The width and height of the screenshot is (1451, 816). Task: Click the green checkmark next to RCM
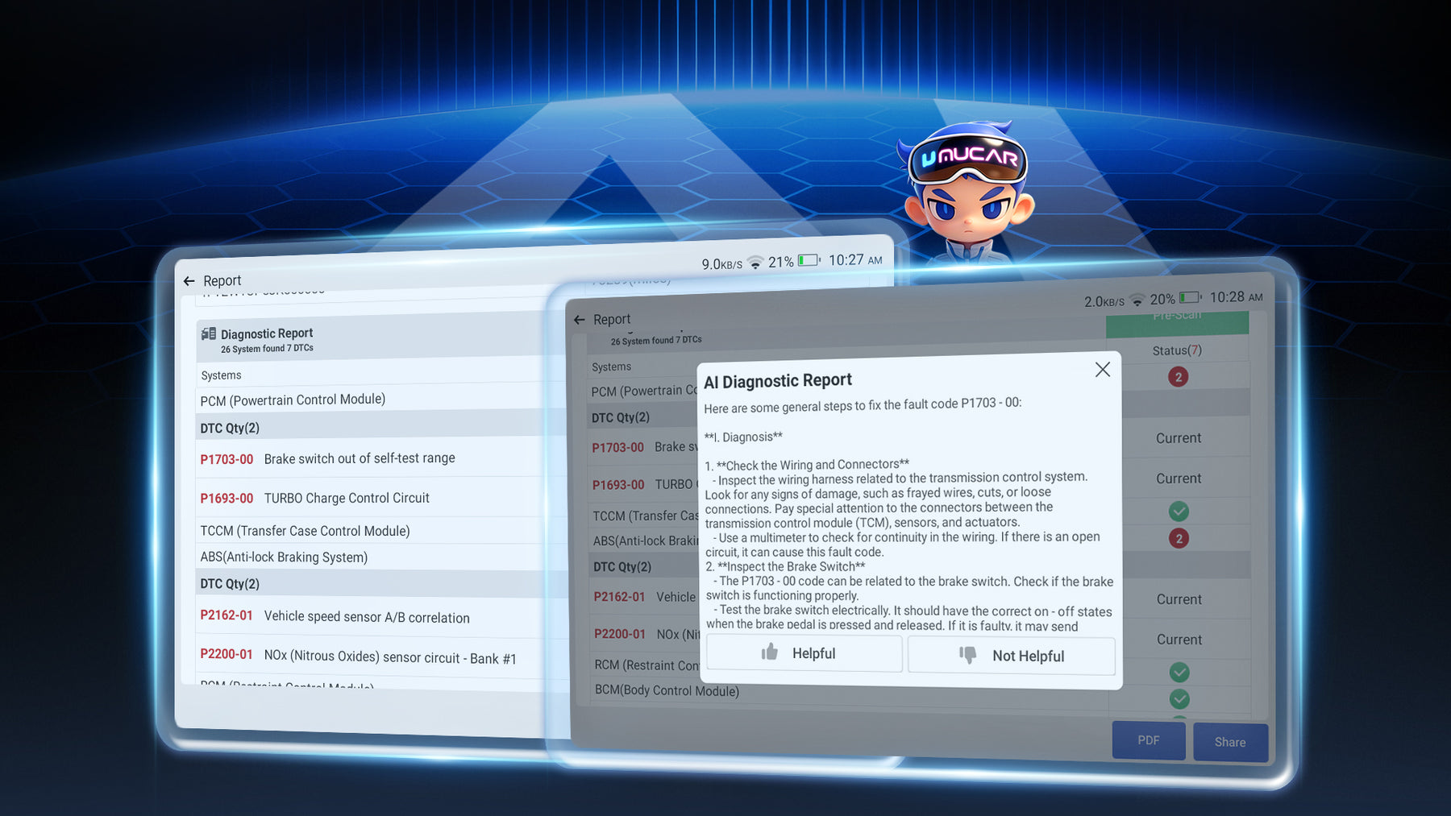1179,672
